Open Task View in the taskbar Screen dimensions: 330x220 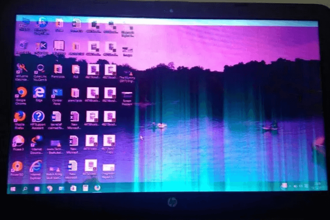pos(37,189)
